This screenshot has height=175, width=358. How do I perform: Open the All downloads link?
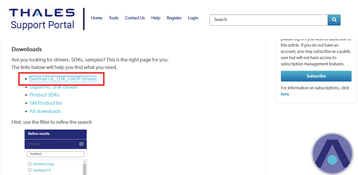(45, 111)
